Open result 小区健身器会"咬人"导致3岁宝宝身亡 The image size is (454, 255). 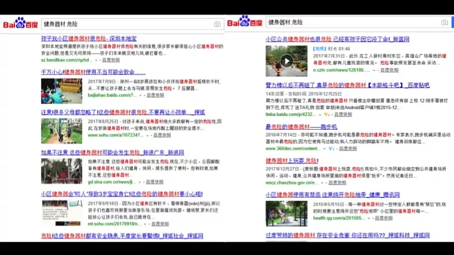point(122,194)
